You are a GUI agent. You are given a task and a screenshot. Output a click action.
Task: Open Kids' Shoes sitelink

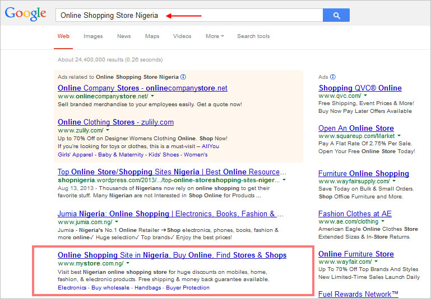[164, 155]
